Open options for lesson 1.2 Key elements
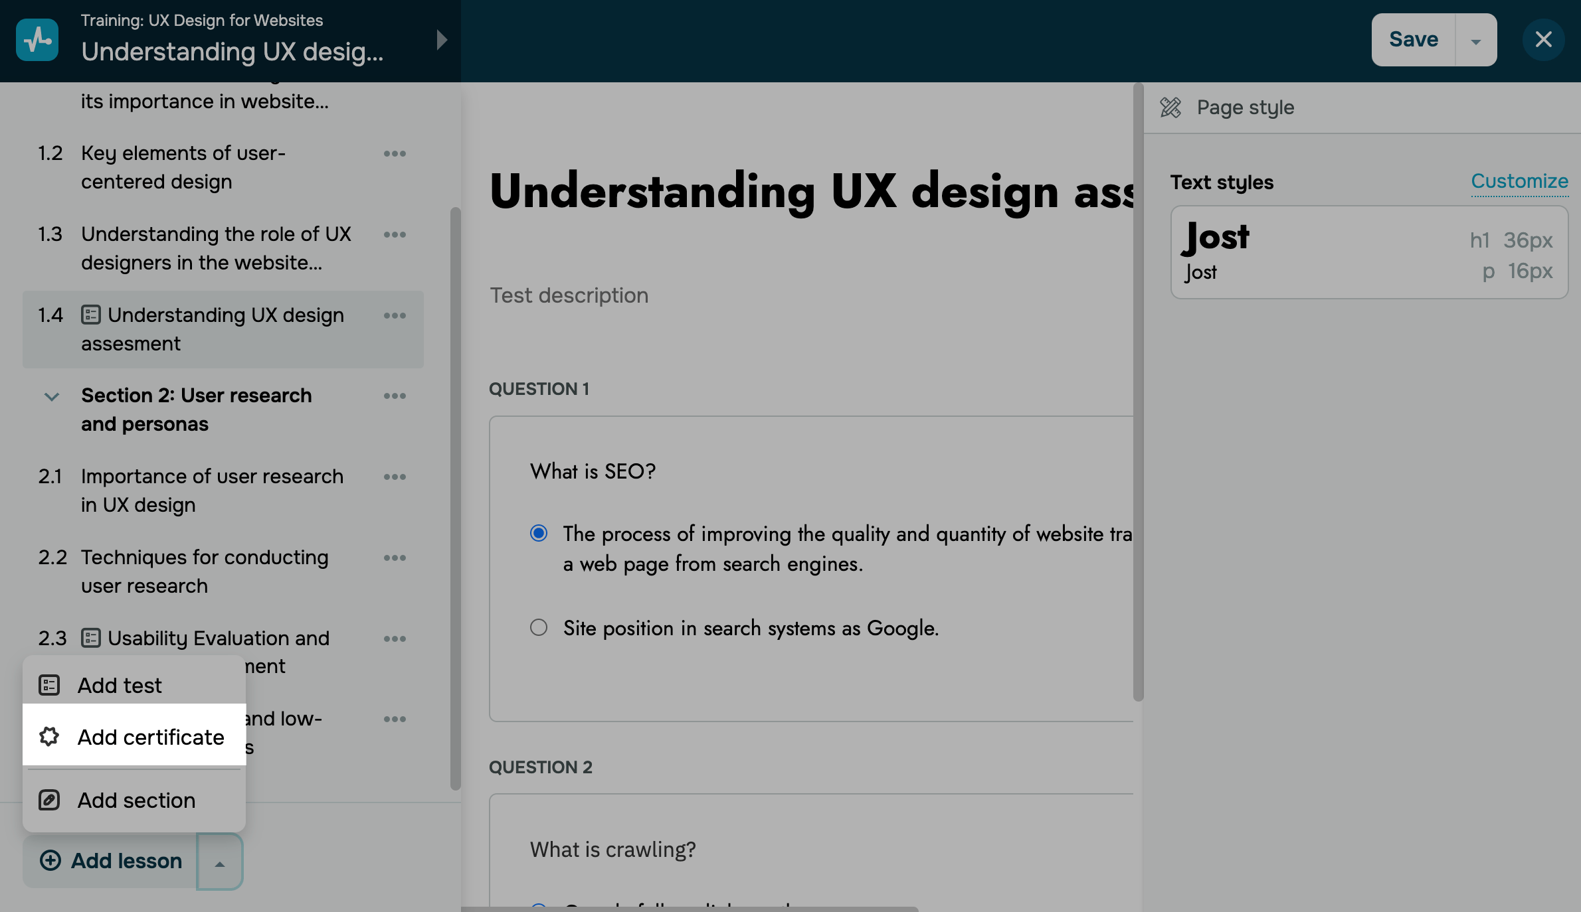Screen dimensions: 1581x912 (395, 153)
